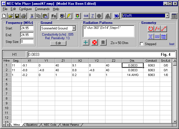Viewport: 179px width, 129px height.
Task: Add a radiation pattern with plus icon
Action: 86,42
